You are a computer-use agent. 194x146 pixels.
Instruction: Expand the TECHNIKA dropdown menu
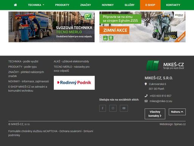(36, 5)
